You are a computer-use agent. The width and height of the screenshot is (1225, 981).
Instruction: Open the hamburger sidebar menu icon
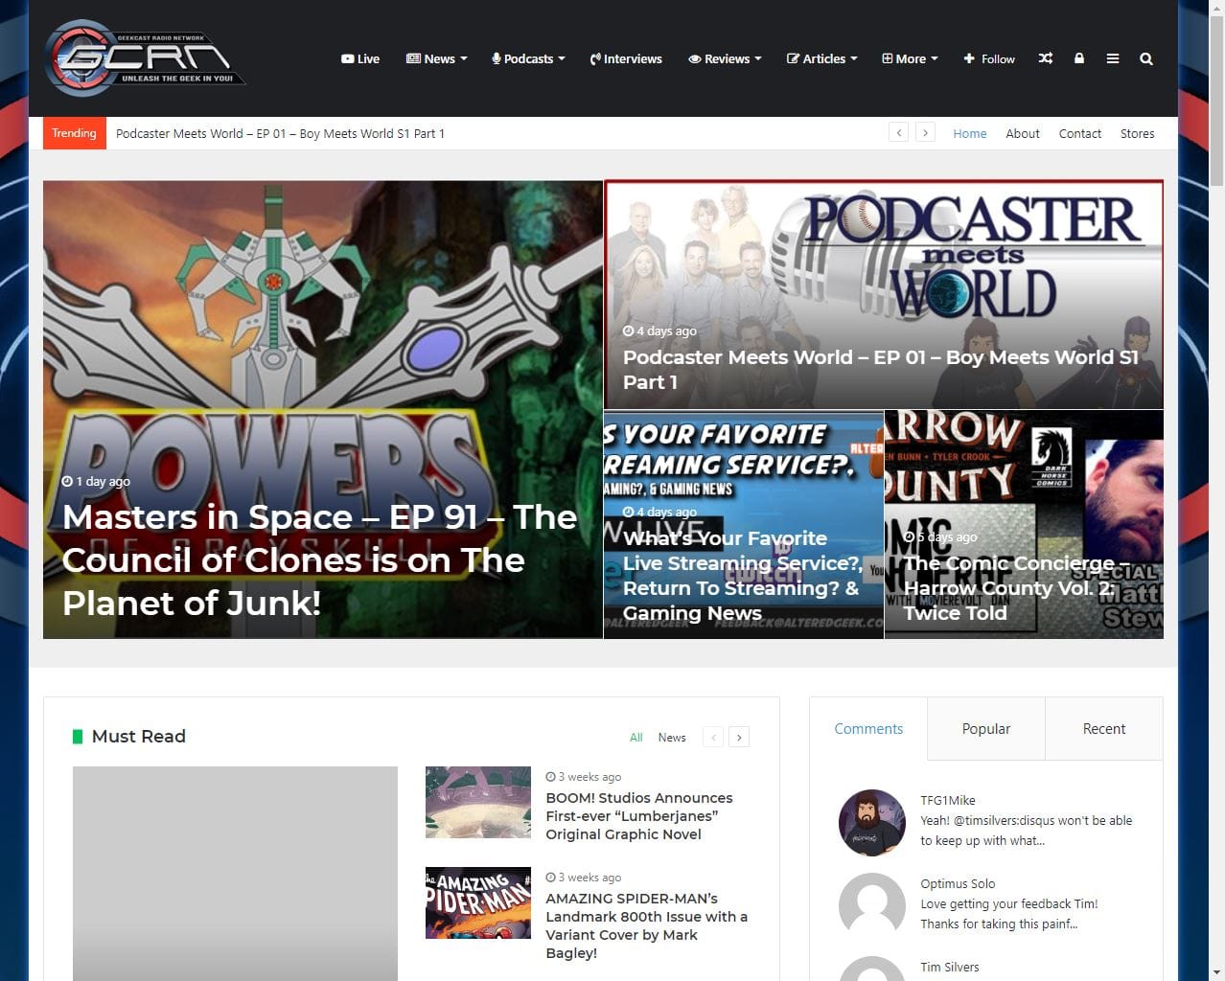pos(1113,58)
